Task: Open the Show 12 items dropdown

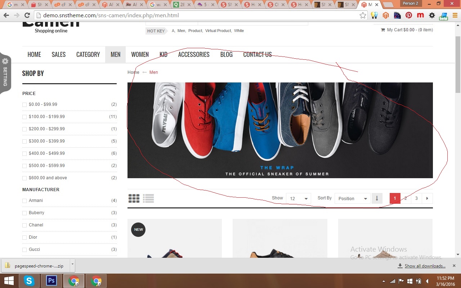Action: [298, 198]
